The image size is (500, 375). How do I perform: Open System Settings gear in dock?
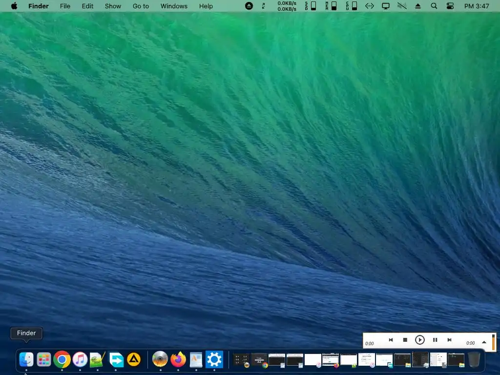(214, 359)
